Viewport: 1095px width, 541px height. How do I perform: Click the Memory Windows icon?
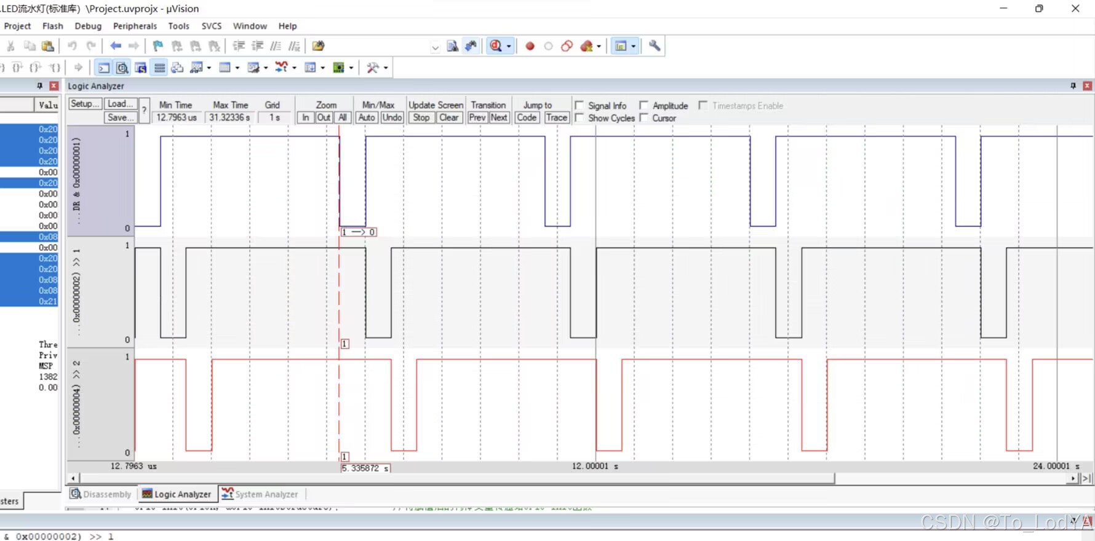(x=225, y=68)
